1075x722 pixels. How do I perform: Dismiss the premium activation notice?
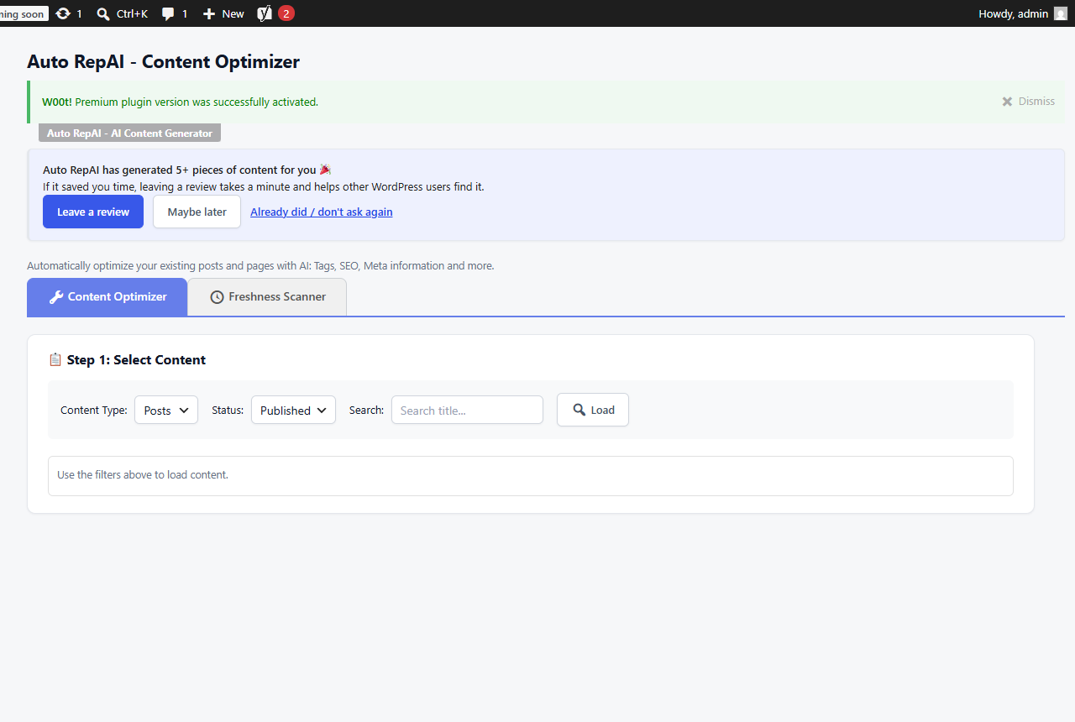pos(1028,102)
